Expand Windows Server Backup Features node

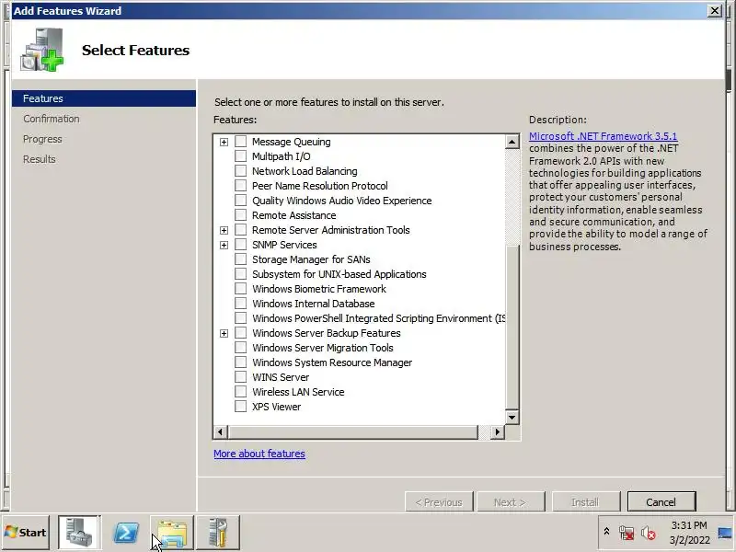224,333
